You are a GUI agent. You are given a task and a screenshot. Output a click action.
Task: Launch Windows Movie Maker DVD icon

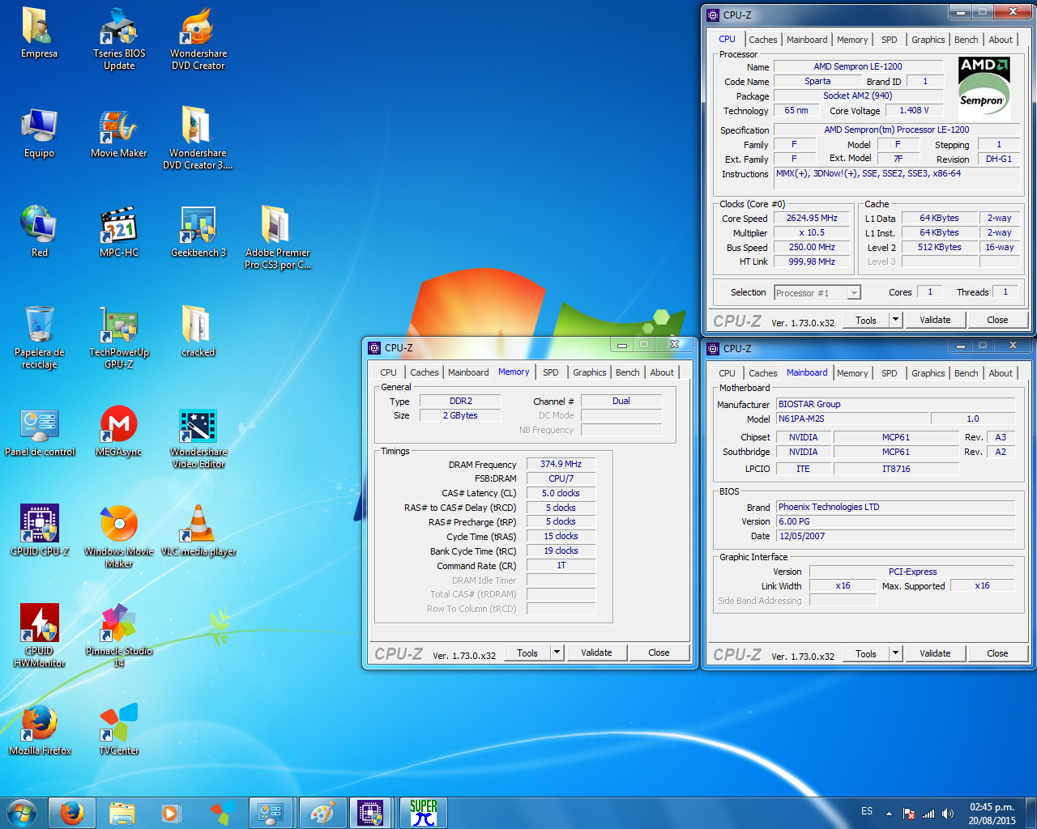pyautogui.click(x=119, y=536)
